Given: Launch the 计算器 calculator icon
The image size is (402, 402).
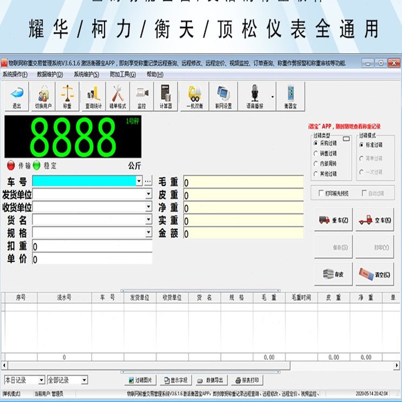Looking at the screenshot, I should click(166, 96).
